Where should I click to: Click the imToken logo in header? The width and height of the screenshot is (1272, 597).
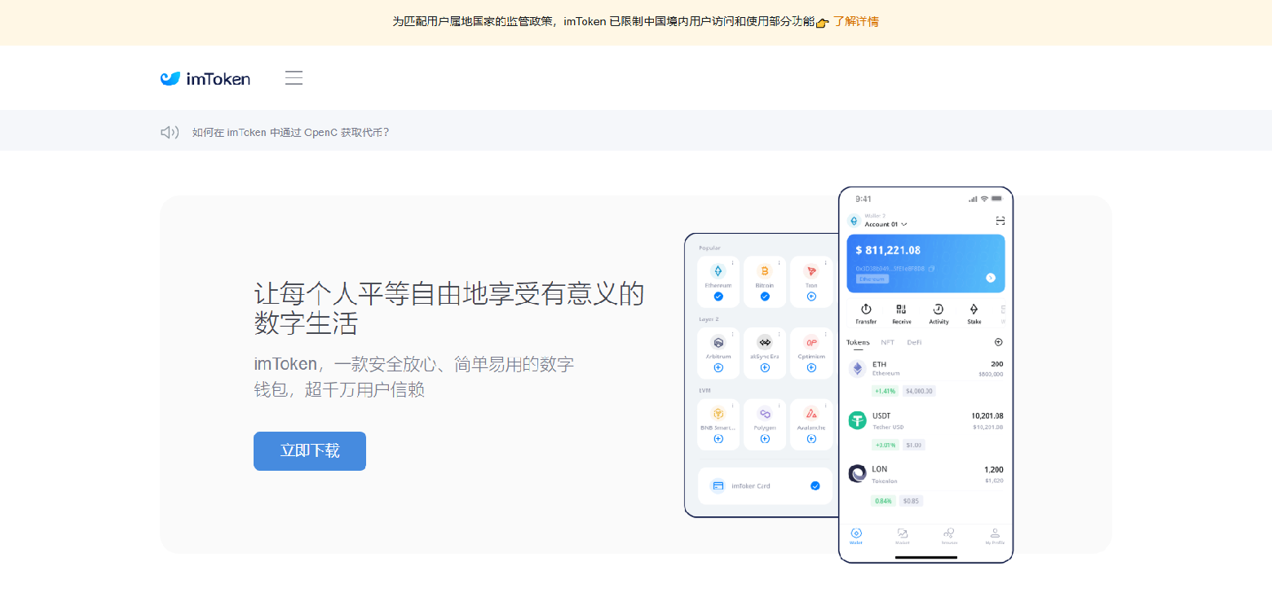point(205,78)
